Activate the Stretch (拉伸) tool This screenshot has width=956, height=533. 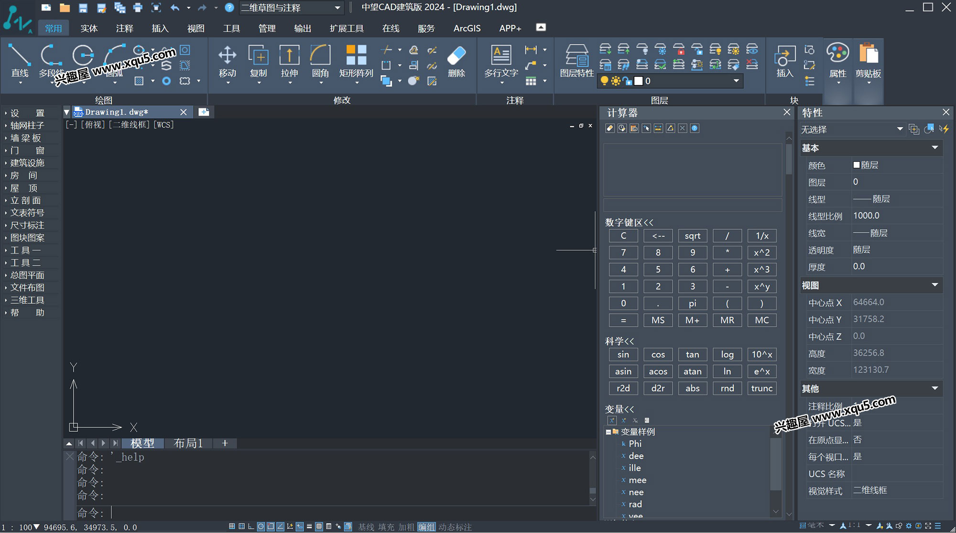tap(289, 61)
